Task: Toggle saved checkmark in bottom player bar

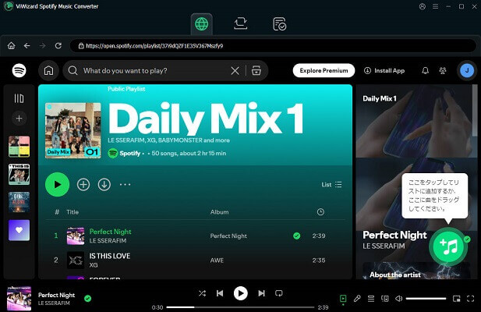Action: pyautogui.click(x=88, y=298)
